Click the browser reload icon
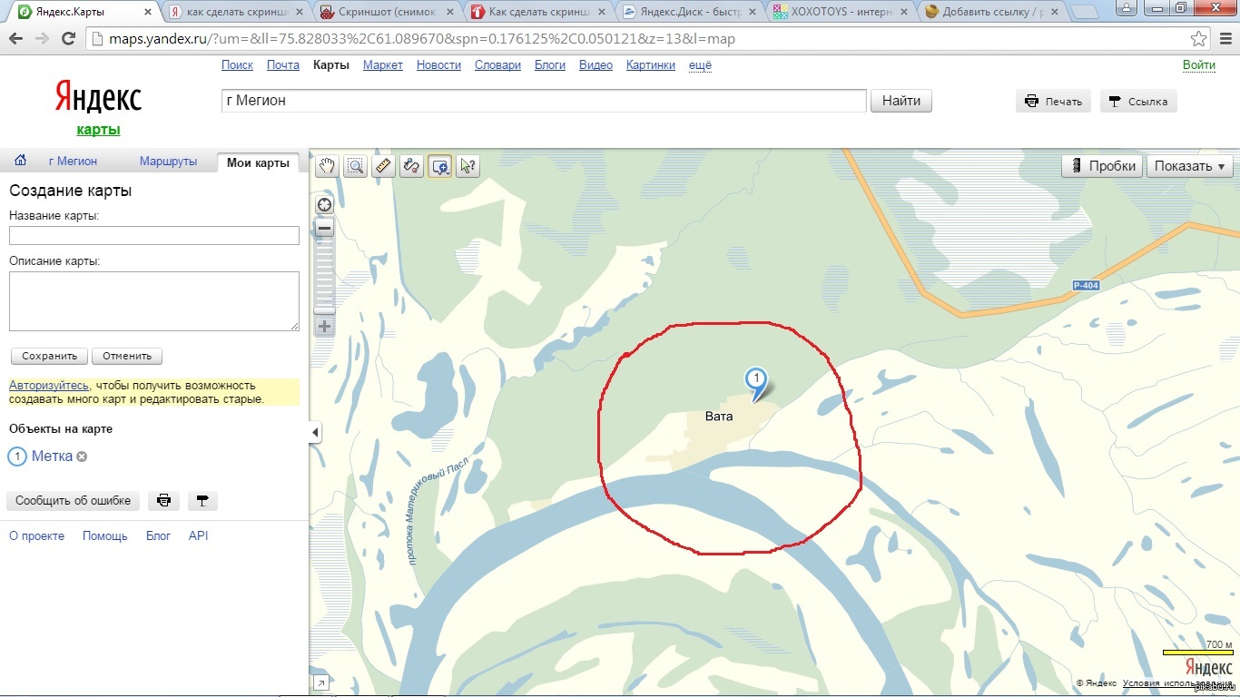Screen dimensions: 1240x697 (68, 39)
